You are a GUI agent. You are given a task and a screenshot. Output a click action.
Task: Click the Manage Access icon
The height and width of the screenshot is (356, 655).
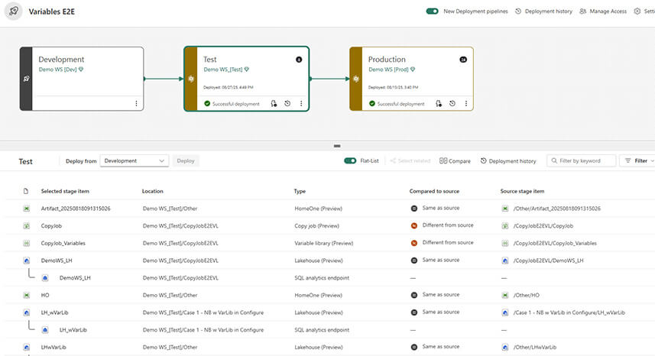click(583, 11)
